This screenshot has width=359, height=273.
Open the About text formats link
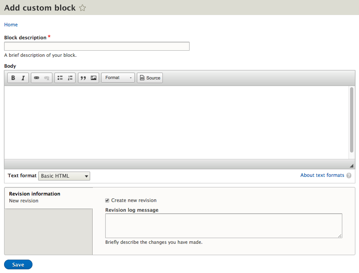click(322, 175)
